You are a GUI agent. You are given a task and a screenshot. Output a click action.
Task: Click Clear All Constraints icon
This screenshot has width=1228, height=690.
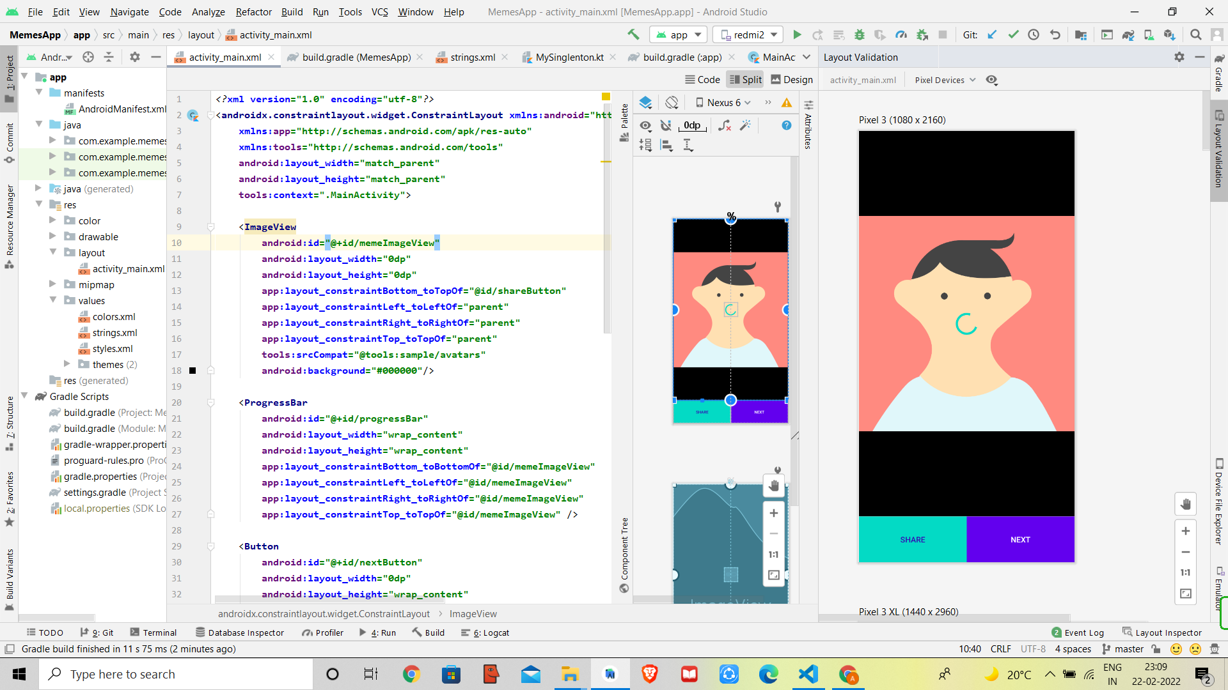[725, 125]
